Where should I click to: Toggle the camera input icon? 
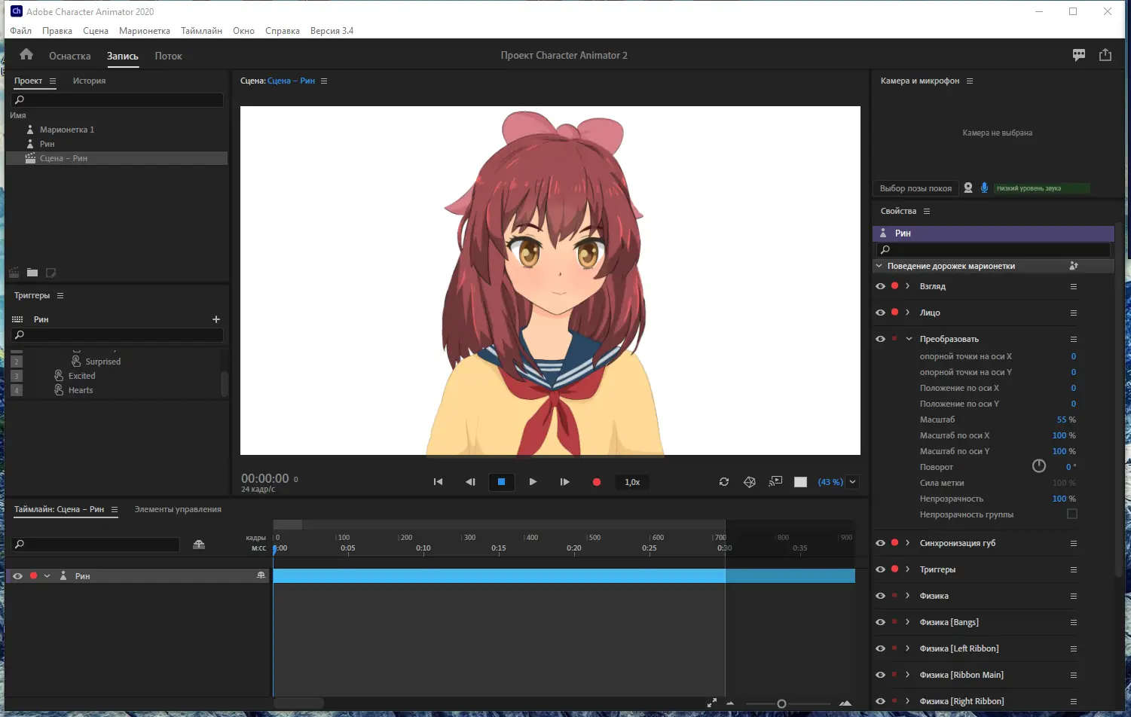pos(968,188)
